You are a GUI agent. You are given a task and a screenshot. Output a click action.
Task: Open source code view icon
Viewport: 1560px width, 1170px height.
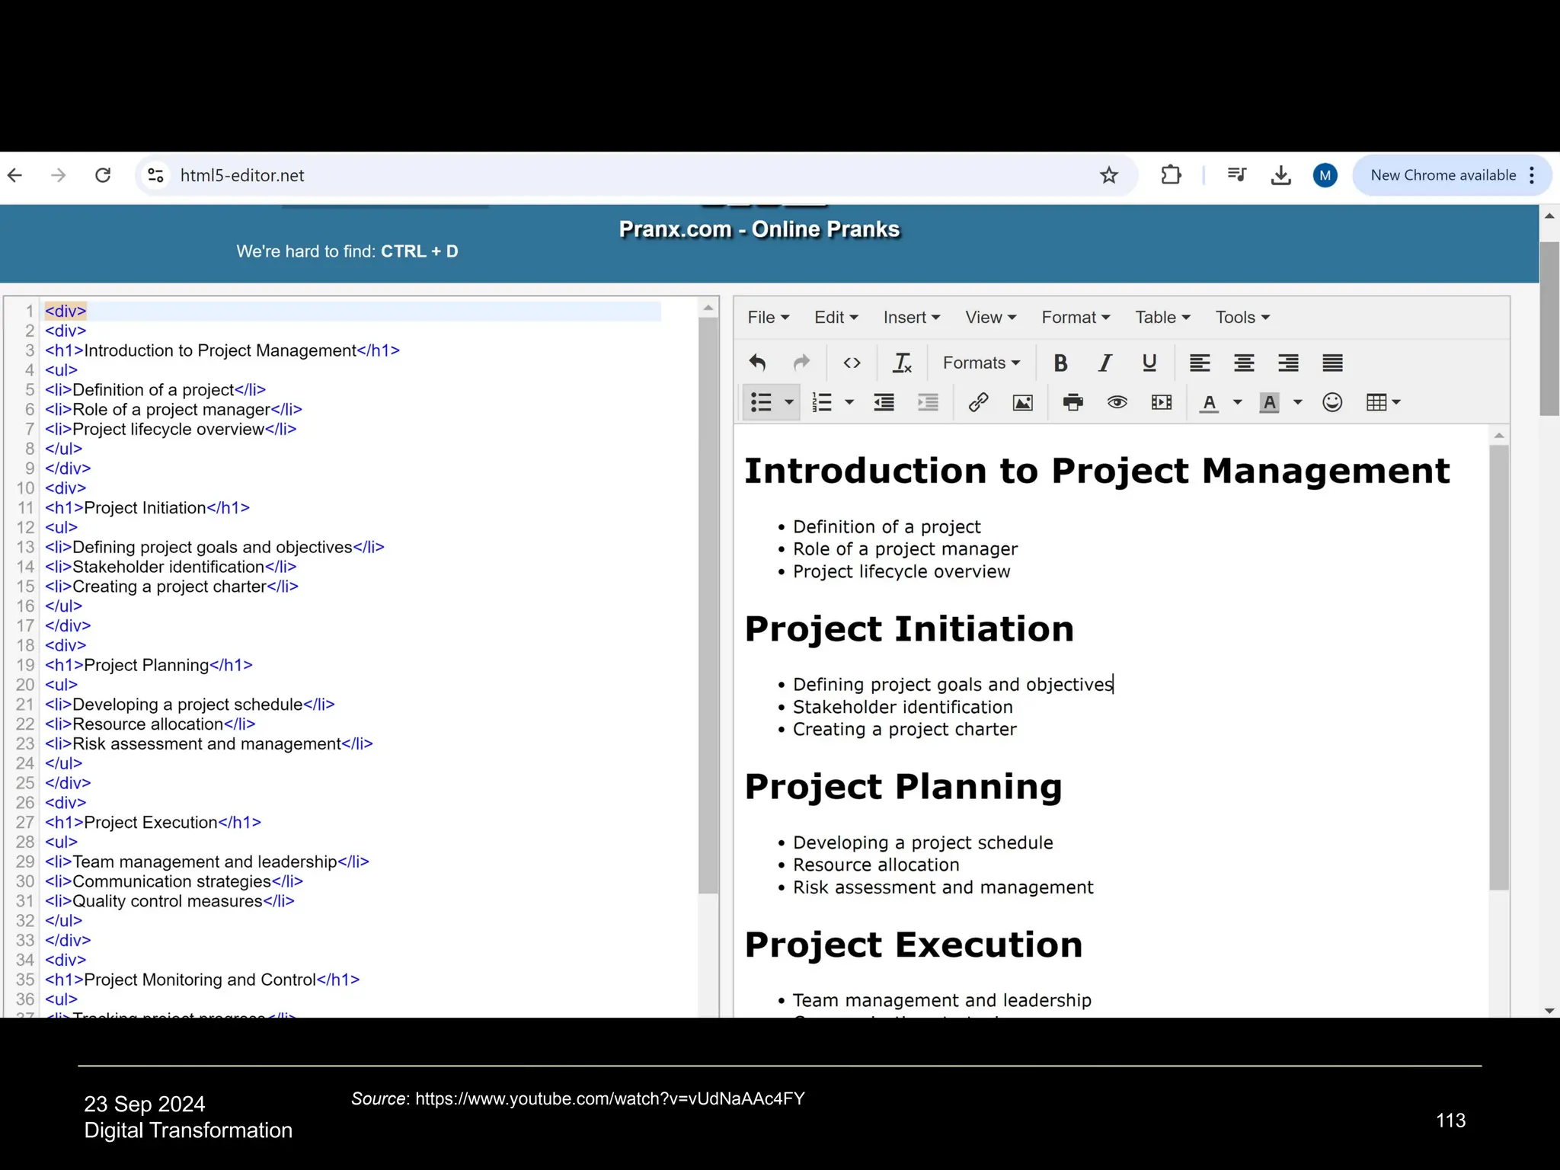point(852,363)
